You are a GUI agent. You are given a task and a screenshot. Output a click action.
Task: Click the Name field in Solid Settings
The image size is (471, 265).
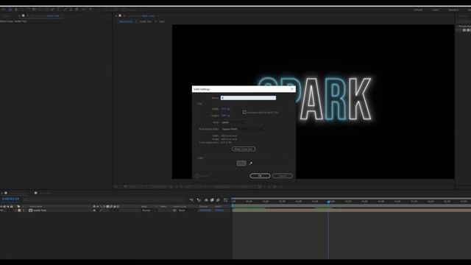click(248, 98)
